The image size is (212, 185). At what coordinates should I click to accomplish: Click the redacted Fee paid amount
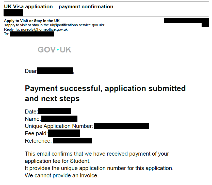[x=64, y=133]
